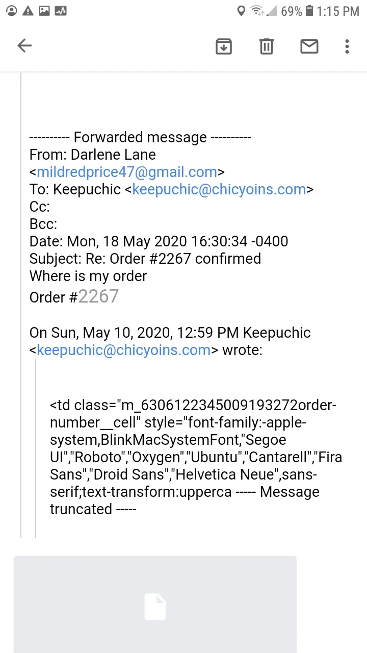Mark email as unread with envelope icon

[309, 46]
